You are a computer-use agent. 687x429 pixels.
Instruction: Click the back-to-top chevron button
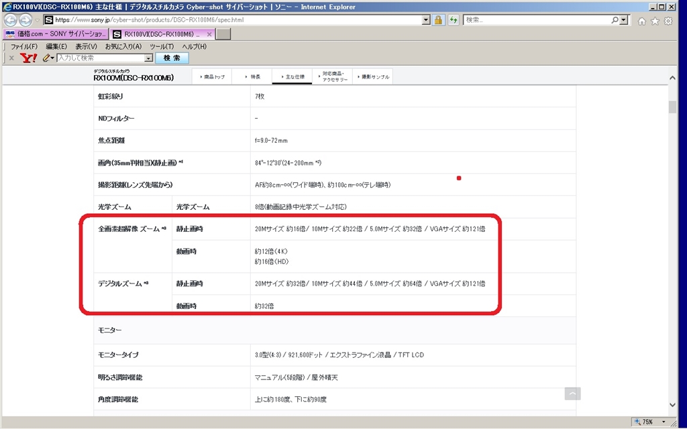[x=573, y=393]
